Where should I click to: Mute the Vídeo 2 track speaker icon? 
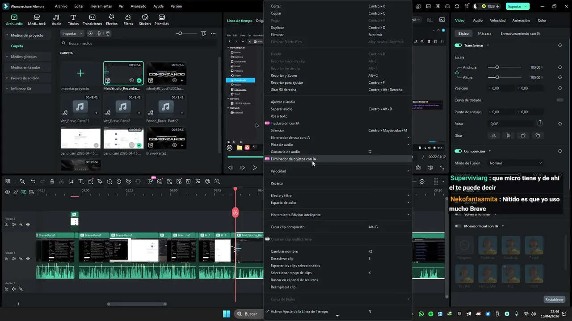[13, 224]
